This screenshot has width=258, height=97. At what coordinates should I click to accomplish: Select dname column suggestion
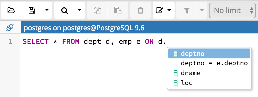point(209,73)
